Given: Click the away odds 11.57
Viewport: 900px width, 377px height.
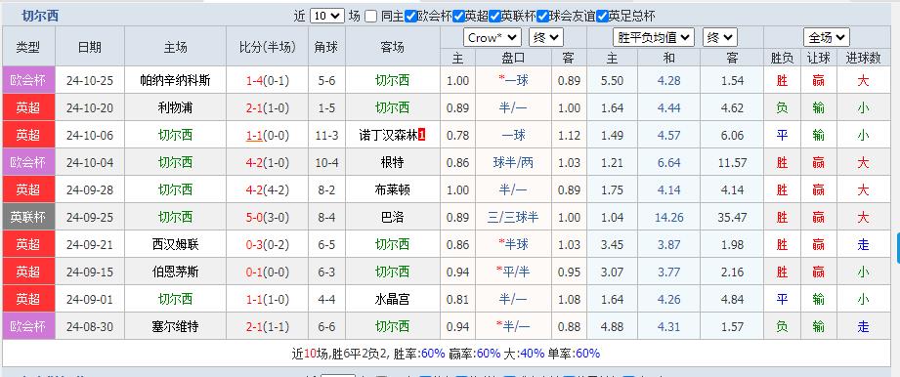Looking at the screenshot, I should [x=732, y=163].
